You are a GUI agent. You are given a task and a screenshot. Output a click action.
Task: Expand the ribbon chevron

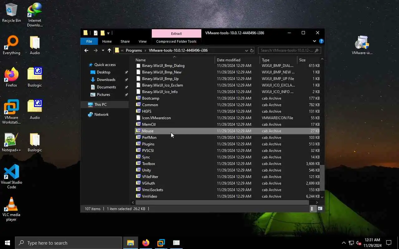coord(314,41)
